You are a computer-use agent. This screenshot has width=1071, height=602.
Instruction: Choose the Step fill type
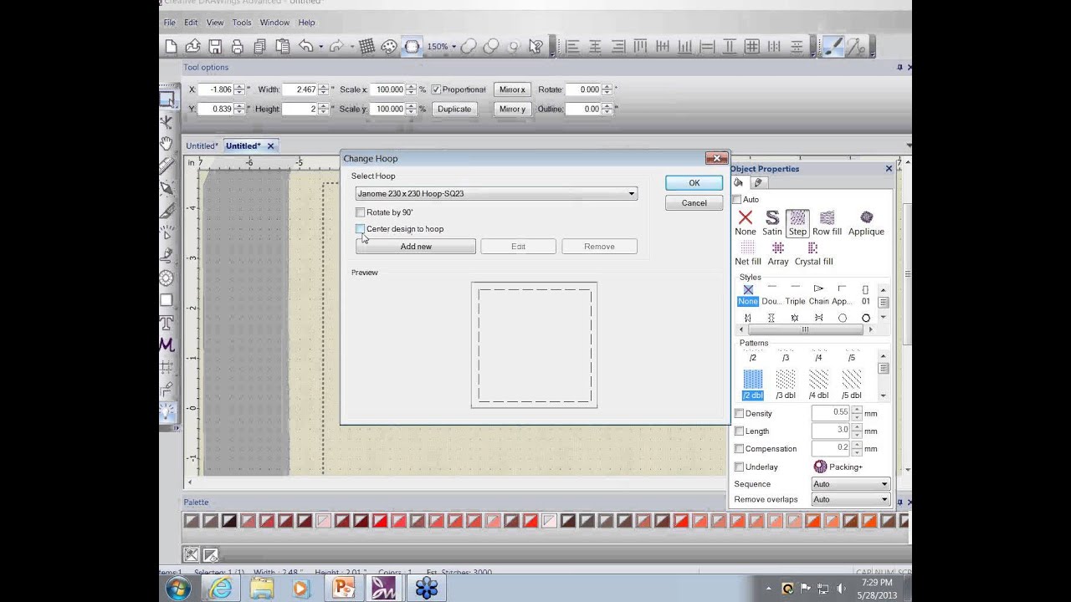[797, 223]
